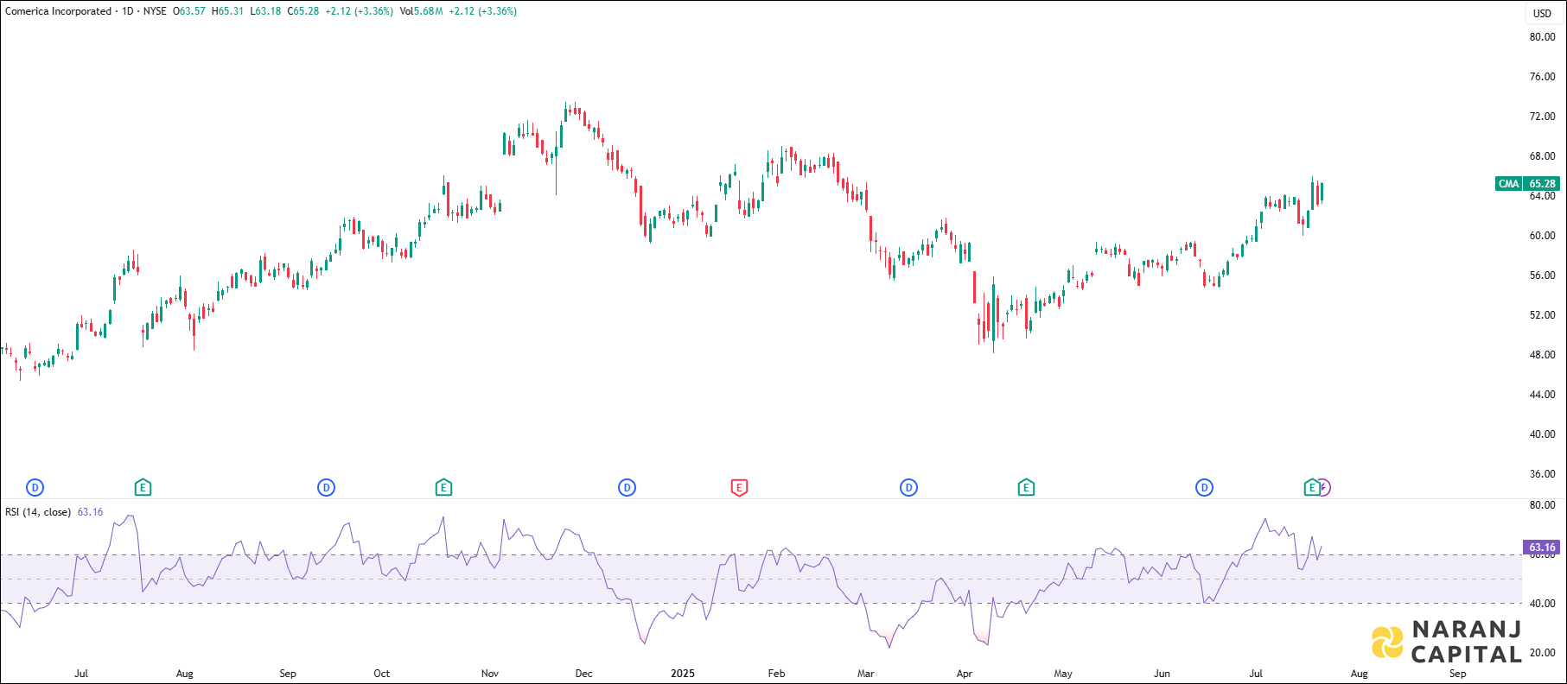Image resolution: width=1567 pixels, height=684 pixels.
Task: Click the 20.00 RSI axis label
Action: pyautogui.click(x=1542, y=653)
